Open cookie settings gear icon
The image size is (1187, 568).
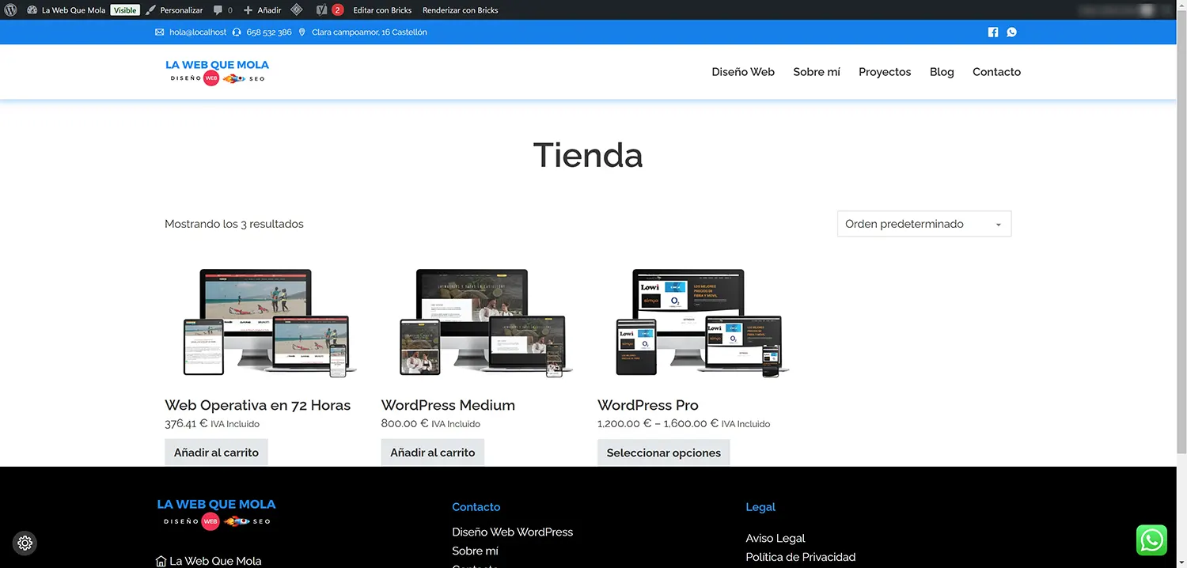pyautogui.click(x=25, y=543)
